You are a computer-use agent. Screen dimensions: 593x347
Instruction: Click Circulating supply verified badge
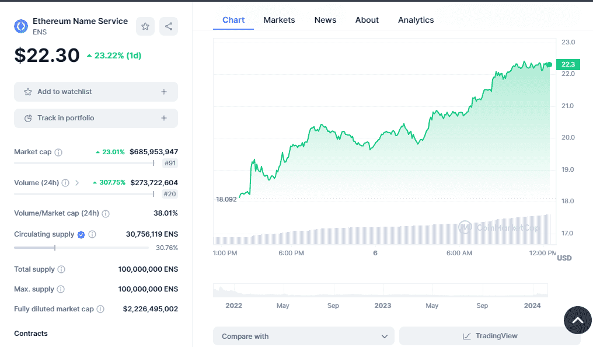pos(81,235)
